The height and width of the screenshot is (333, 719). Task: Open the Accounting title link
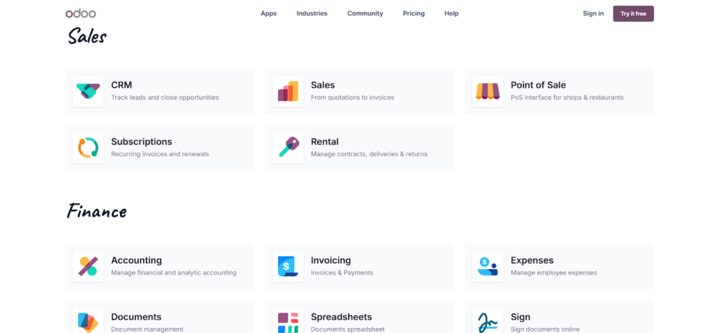coord(137,260)
